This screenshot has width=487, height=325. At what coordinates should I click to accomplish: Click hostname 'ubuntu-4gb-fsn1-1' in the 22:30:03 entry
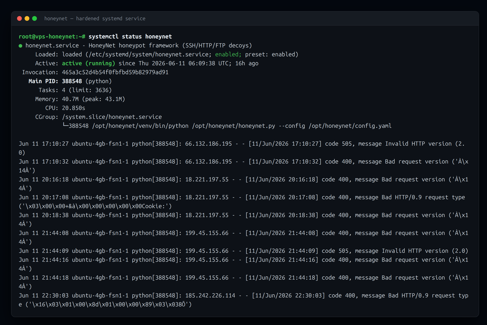pos(100,296)
